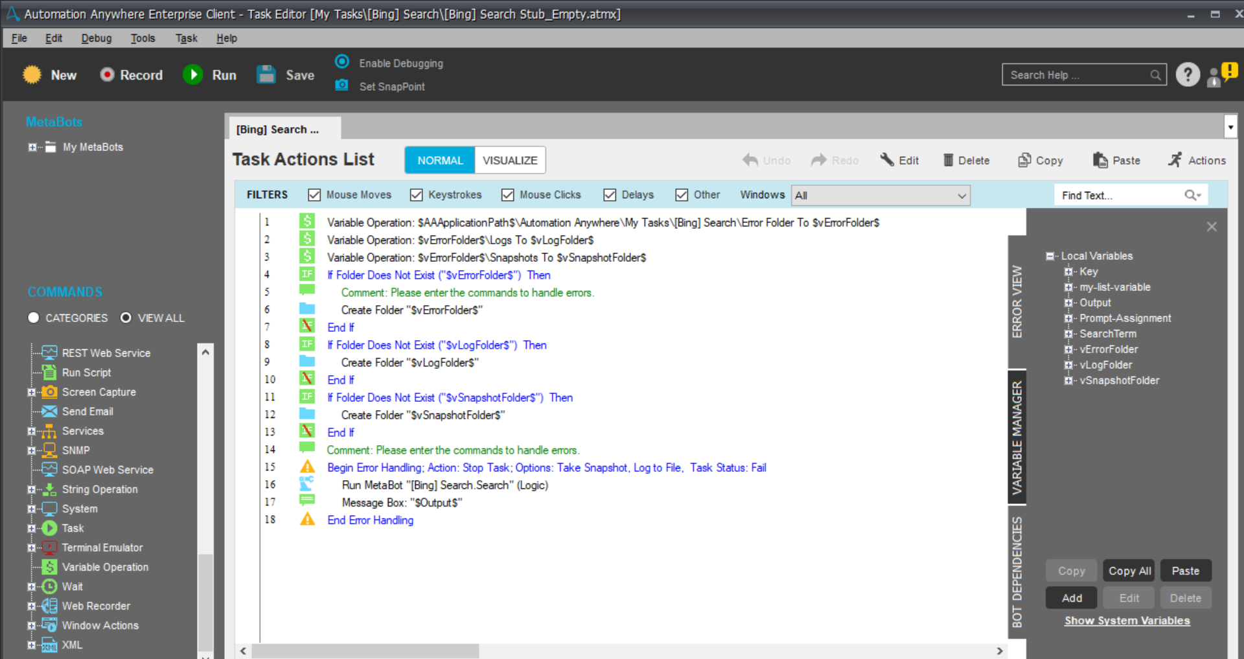1244x659 pixels.
Task: Select the Variable Operation dollar icon in commands
Action: point(49,566)
